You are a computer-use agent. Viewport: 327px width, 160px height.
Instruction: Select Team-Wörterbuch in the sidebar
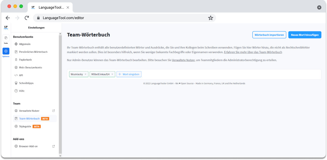[35, 119]
